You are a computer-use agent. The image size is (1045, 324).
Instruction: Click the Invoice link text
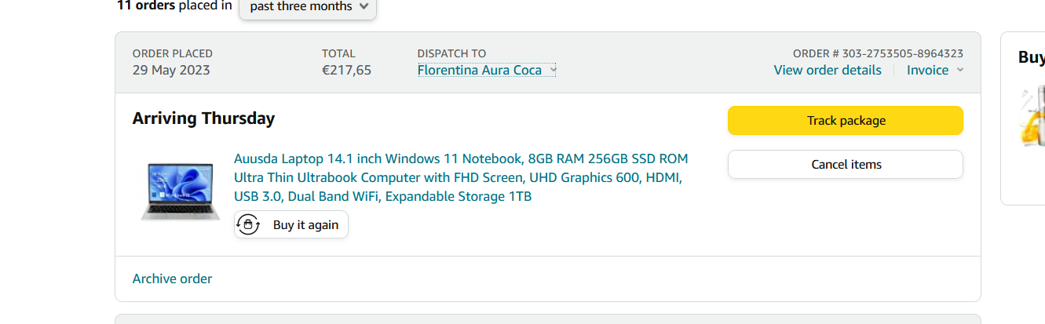927,71
